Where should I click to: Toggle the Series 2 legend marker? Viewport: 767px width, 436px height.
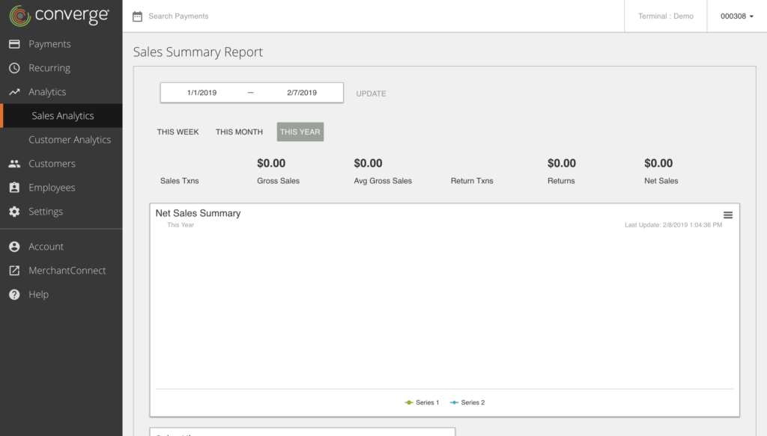(454, 402)
